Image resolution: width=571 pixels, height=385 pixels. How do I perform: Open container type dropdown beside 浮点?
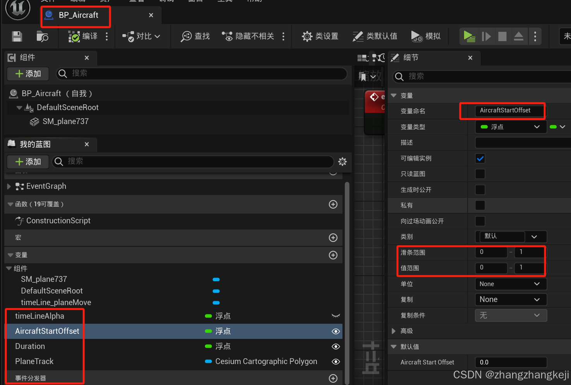(x=558, y=127)
